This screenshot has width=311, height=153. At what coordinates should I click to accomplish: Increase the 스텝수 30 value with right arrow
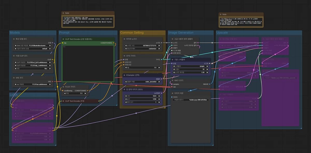point(208,69)
